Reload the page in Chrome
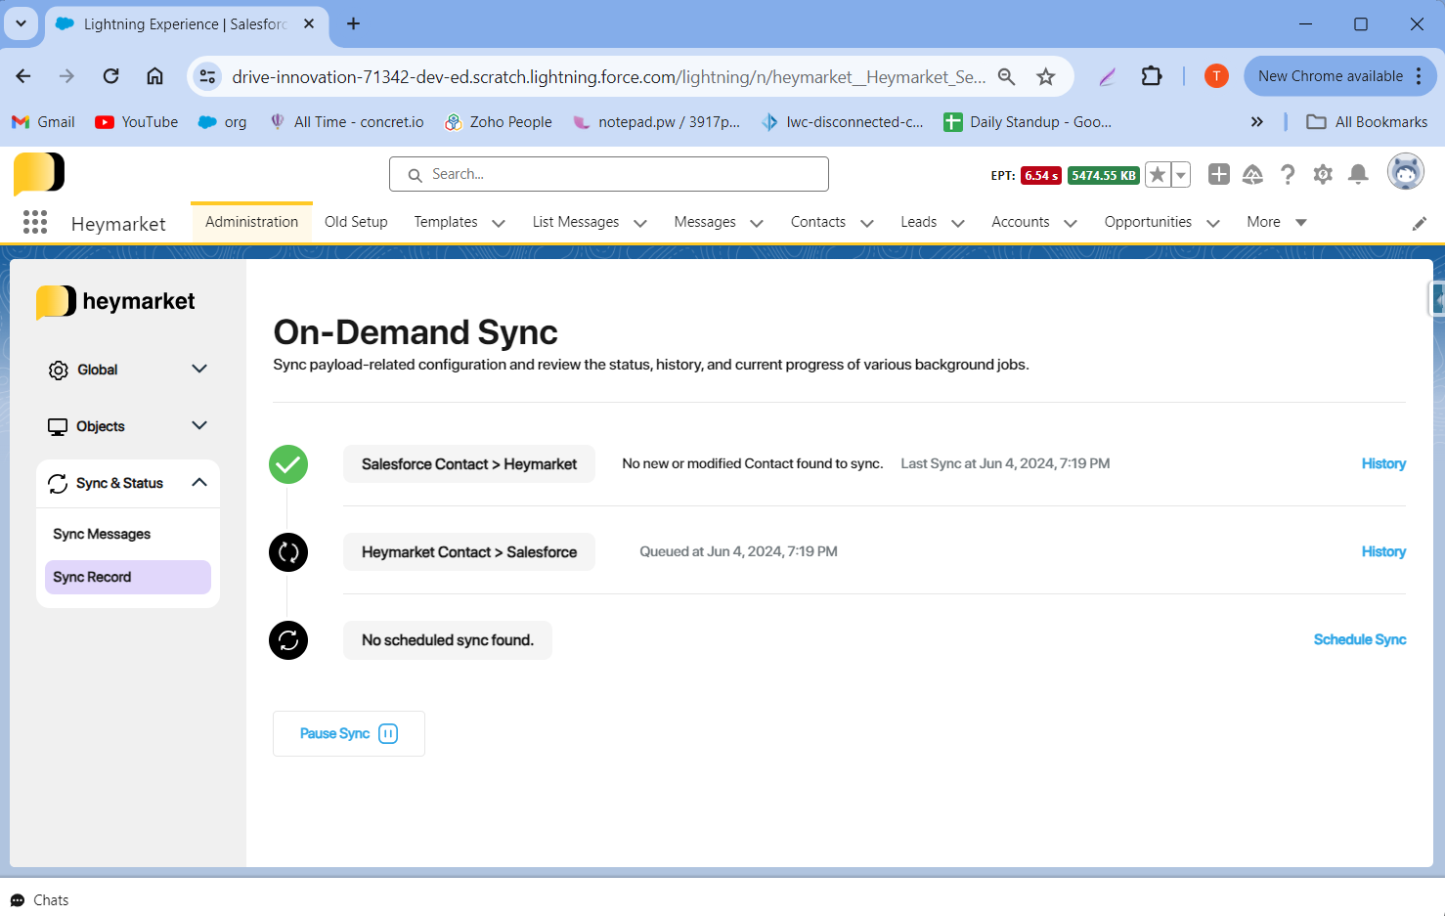The image size is (1445, 916). point(110,76)
